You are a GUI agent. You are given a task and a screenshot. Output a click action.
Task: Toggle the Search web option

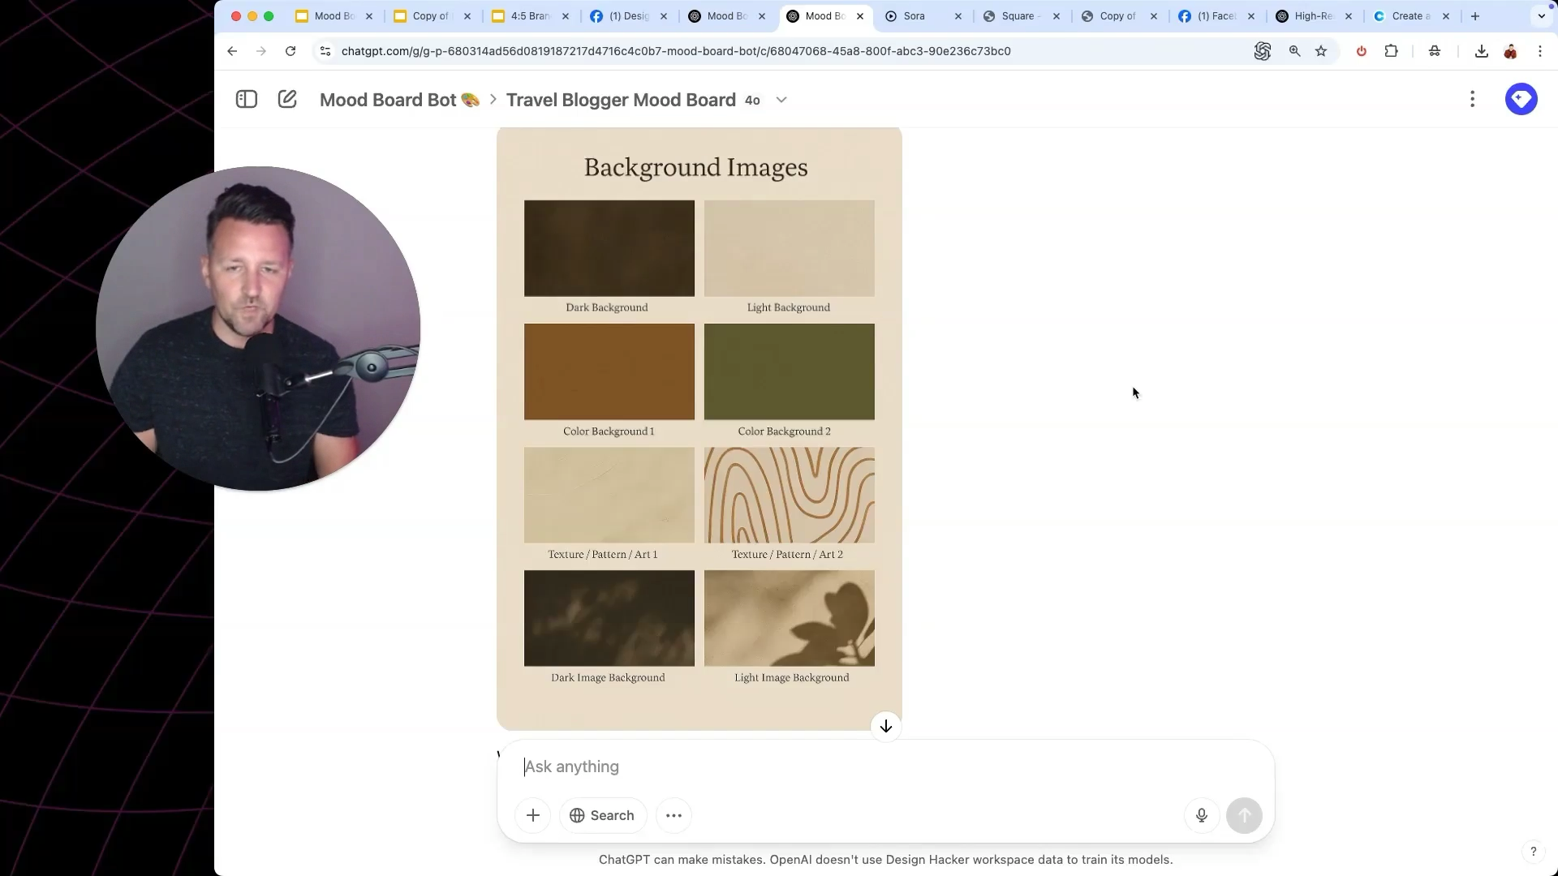[602, 815]
